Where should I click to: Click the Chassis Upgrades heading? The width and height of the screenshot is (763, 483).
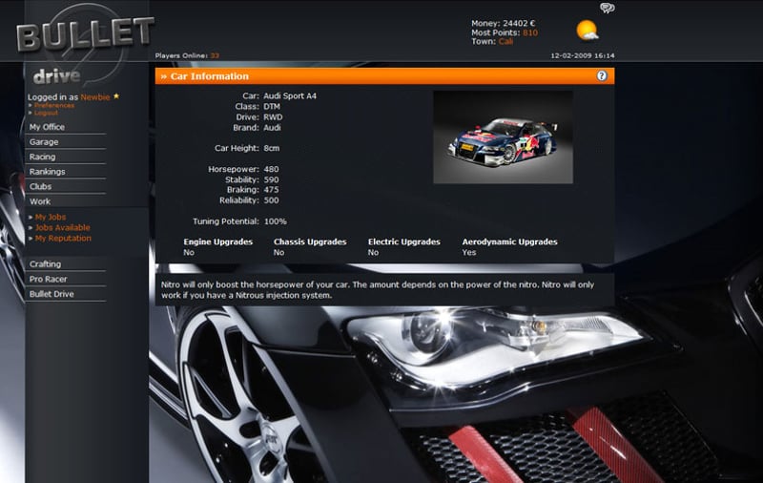310,241
